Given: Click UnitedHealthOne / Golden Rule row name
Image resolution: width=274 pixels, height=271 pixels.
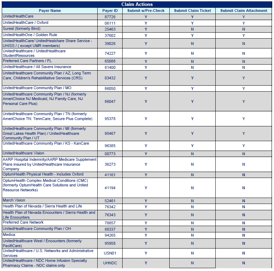Looking at the screenshot, I should pos(30,35).
